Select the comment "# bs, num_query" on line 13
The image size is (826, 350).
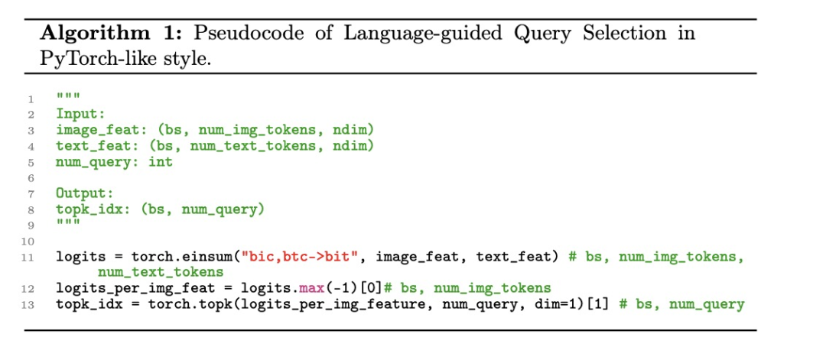(x=681, y=304)
